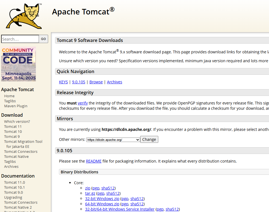This screenshot has height=212, width=269.
Task: Open pgp signature for 64-bit Windows zip
Action: (125, 204)
